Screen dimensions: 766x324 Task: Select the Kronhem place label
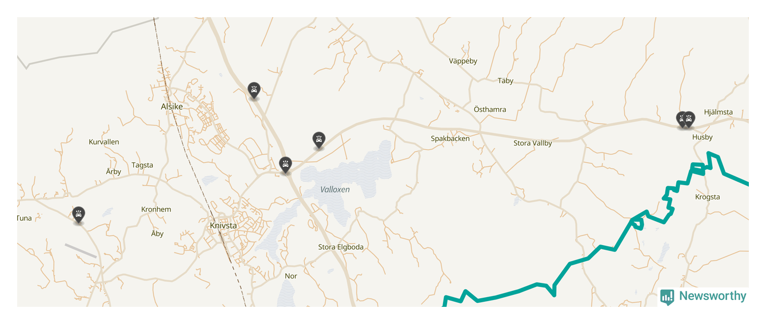click(156, 209)
